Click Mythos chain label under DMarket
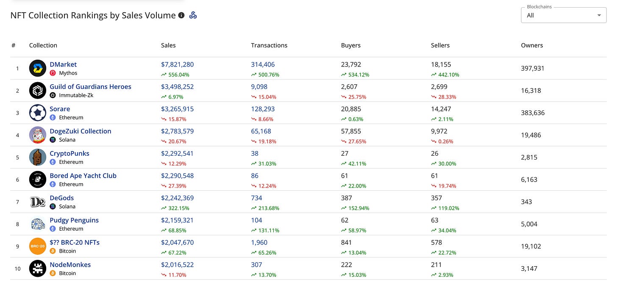Screen dimensions: 617x281 coord(68,73)
